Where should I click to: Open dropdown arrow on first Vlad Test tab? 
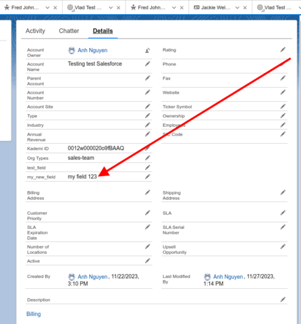click(111, 7)
